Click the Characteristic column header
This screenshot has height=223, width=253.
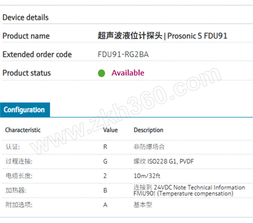(23, 130)
